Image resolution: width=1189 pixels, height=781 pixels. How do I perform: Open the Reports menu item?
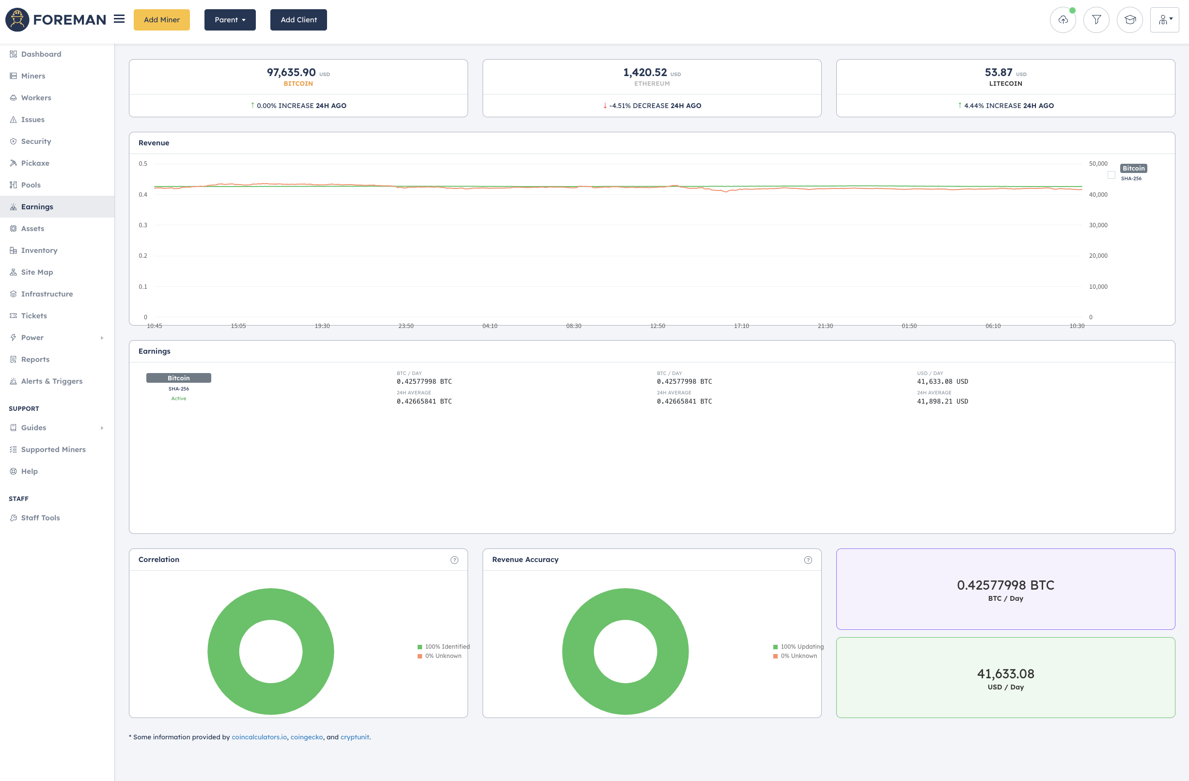pyautogui.click(x=35, y=359)
